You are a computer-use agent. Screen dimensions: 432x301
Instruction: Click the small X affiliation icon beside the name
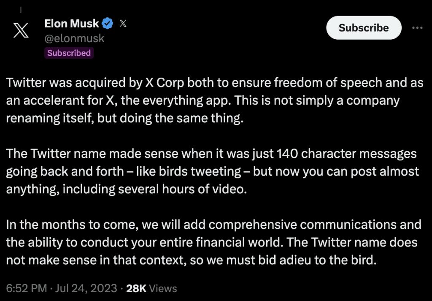pyautogui.click(x=123, y=24)
